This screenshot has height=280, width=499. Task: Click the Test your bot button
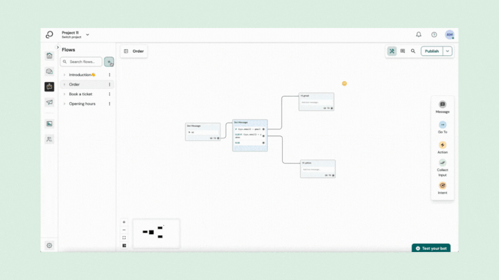pyautogui.click(x=431, y=248)
